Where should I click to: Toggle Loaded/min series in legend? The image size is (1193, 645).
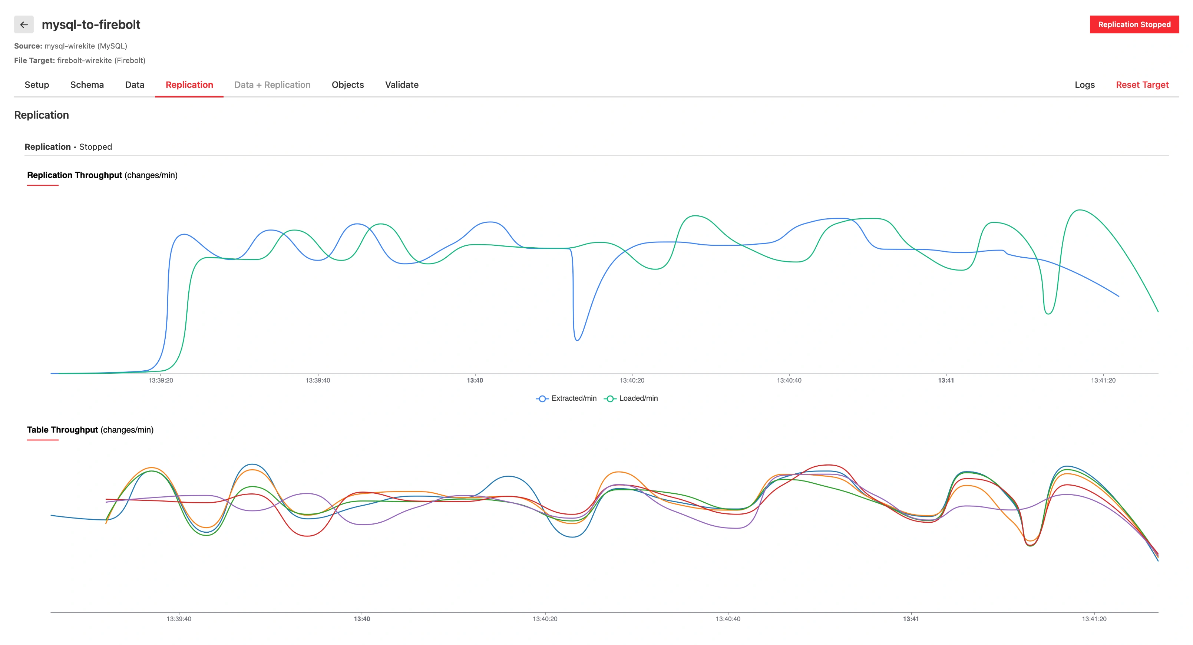pyautogui.click(x=631, y=398)
